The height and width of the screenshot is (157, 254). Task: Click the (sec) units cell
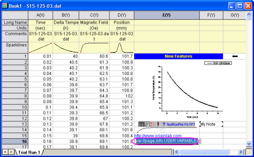coord(40,28)
